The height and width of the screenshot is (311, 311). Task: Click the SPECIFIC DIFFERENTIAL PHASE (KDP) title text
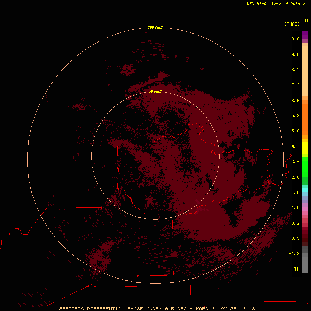tap(111, 309)
